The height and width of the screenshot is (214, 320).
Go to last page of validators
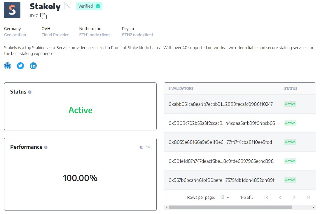tap(308, 197)
